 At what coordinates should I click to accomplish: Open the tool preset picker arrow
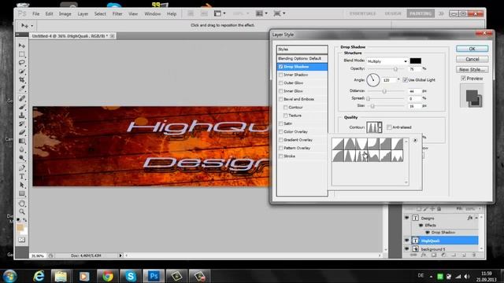[31, 26]
